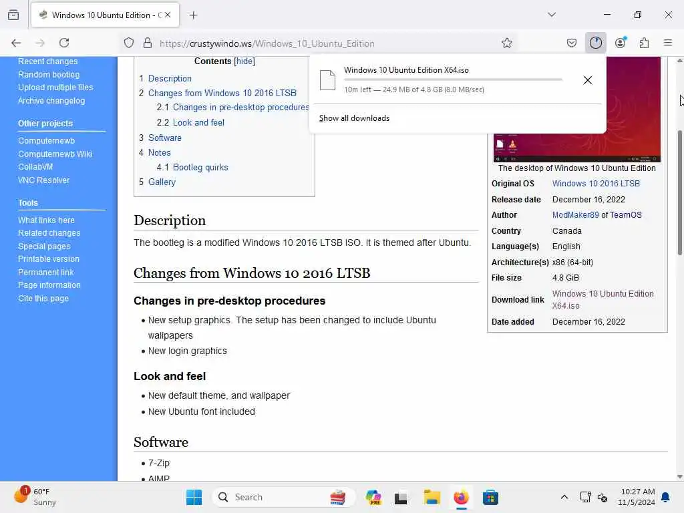
Task: Open the Windows Start menu
Action: (194, 497)
